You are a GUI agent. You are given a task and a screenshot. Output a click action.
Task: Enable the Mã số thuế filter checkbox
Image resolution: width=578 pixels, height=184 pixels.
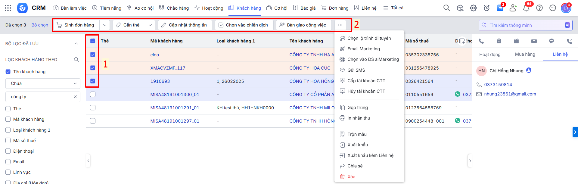[x=8, y=141]
